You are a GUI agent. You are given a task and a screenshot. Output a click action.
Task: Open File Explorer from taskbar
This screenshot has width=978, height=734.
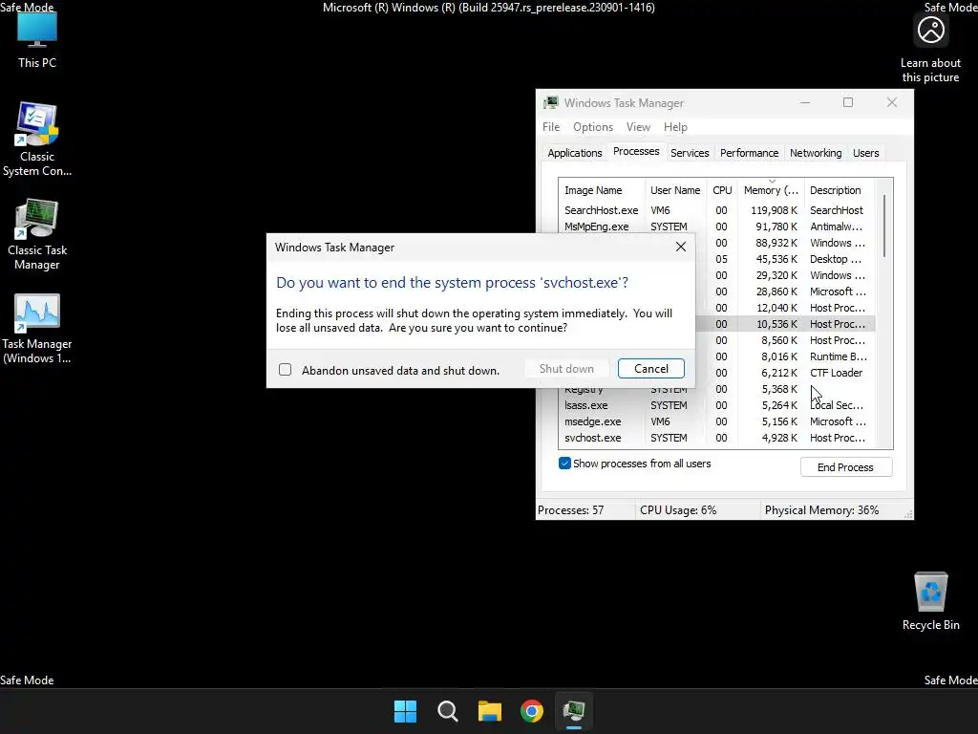tap(490, 711)
